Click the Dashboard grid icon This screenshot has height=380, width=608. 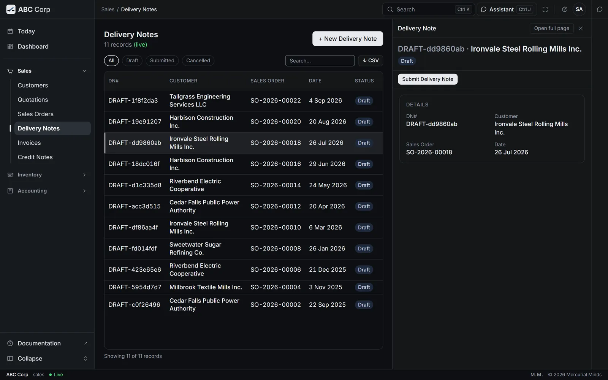pyautogui.click(x=10, y=46)
